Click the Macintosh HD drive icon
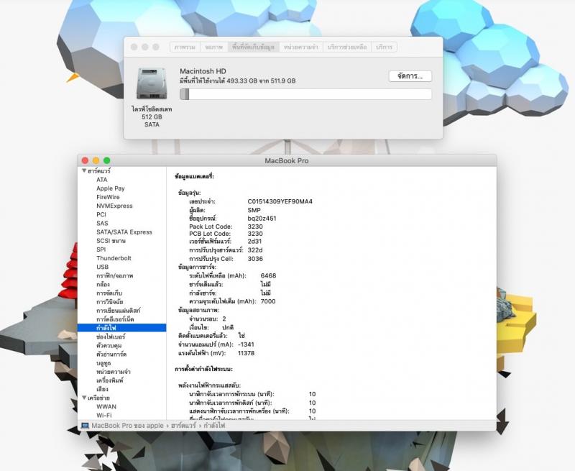575x471 pixels. tap(152, 83)
